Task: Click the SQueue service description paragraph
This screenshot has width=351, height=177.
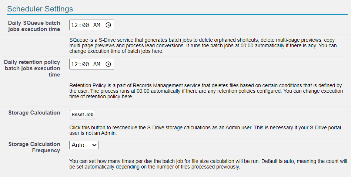Action: pyautogui.click(x=203, y=45)
